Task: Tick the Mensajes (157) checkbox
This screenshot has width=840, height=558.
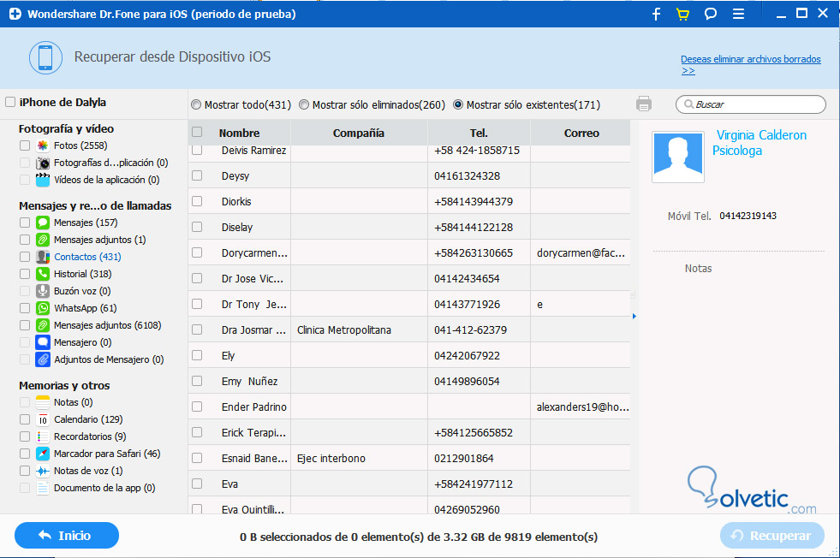Action: (x=25, y=223)
